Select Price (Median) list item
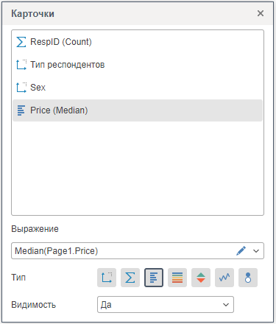The image size is (276, 324). (138, 110)
